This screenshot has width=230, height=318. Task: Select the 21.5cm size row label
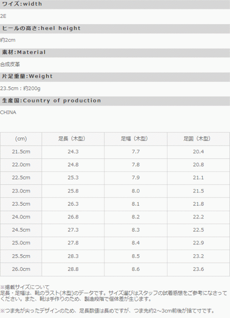tap(21, 152)
